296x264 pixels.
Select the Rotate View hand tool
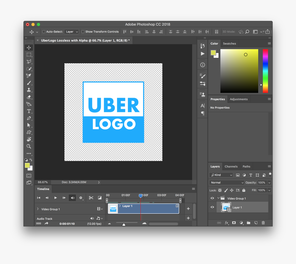[29, 139]
